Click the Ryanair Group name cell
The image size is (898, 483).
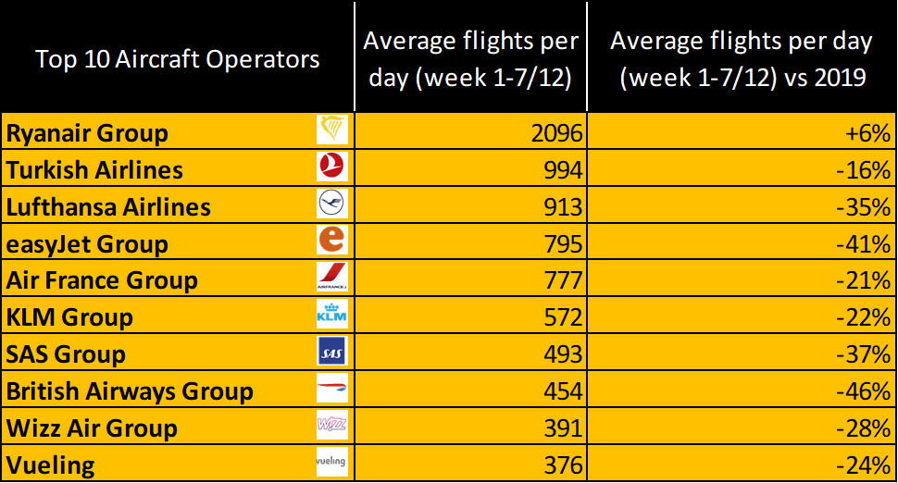pyautogui.click(x=88, y=133)
